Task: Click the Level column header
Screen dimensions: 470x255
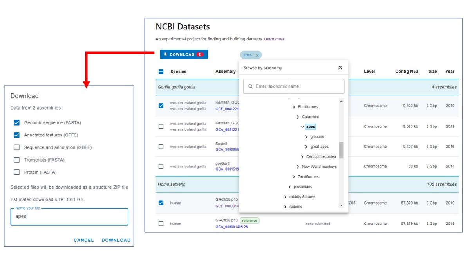Action: (369, 71)
